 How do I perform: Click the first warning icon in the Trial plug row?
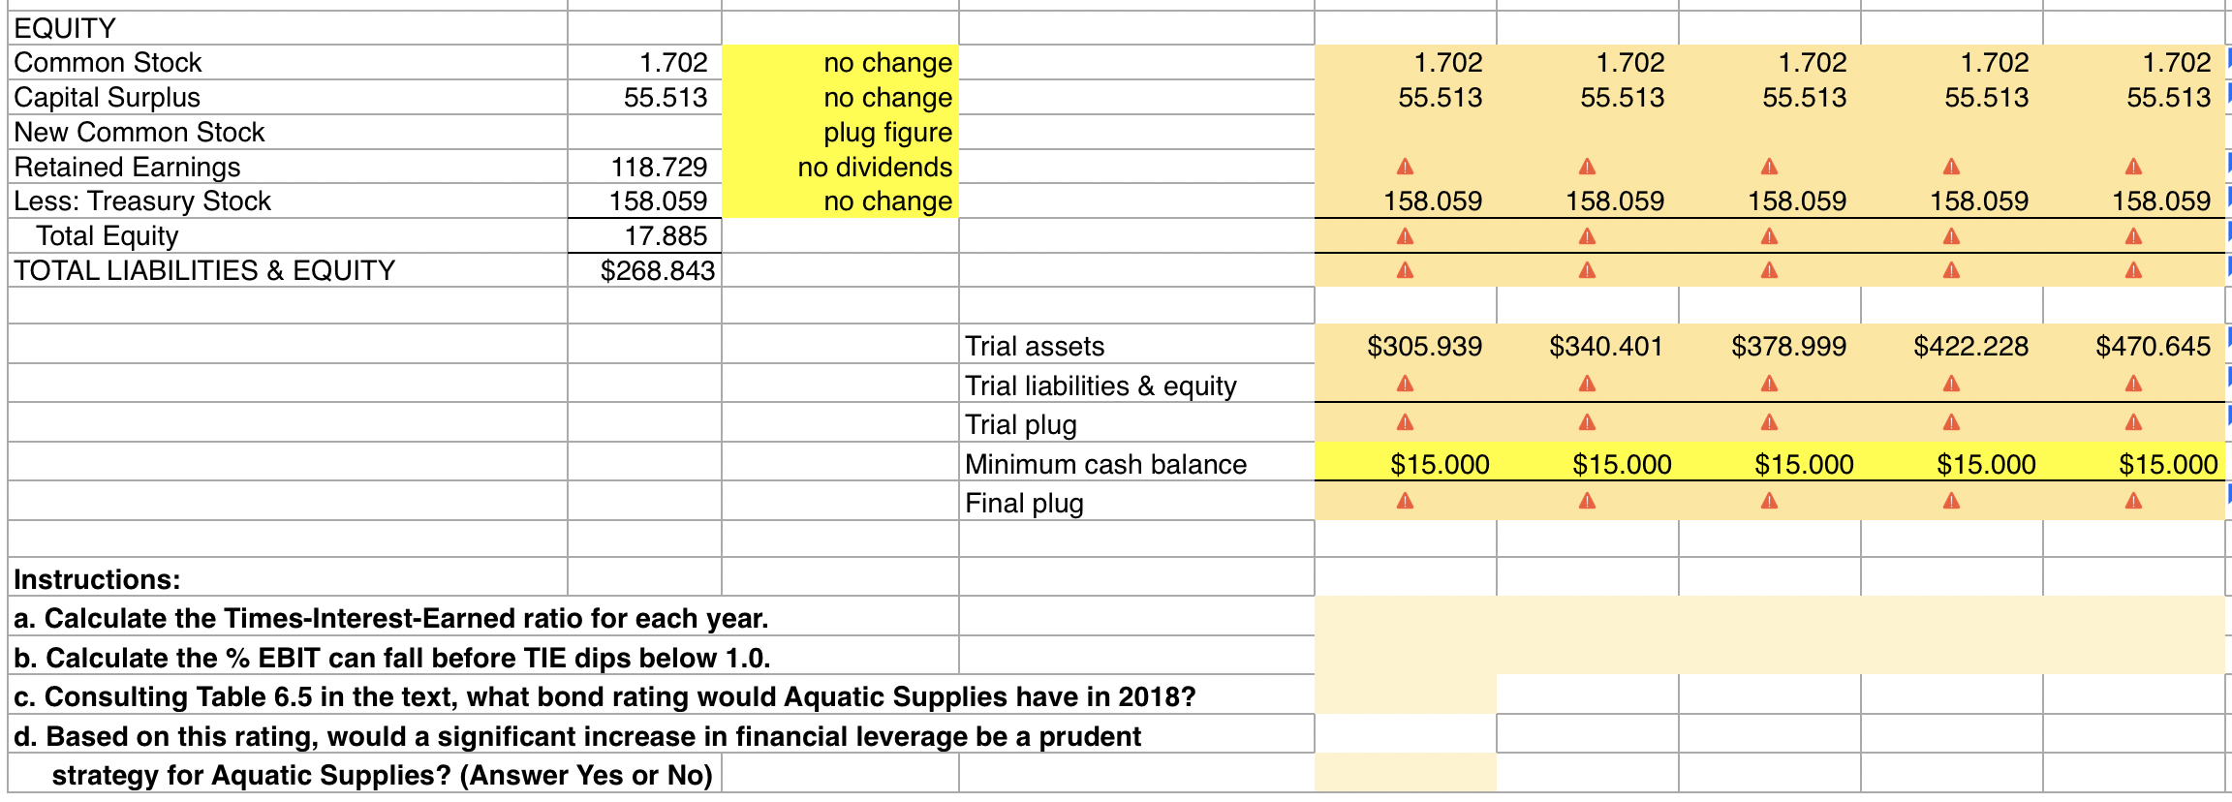(1405, 422)
